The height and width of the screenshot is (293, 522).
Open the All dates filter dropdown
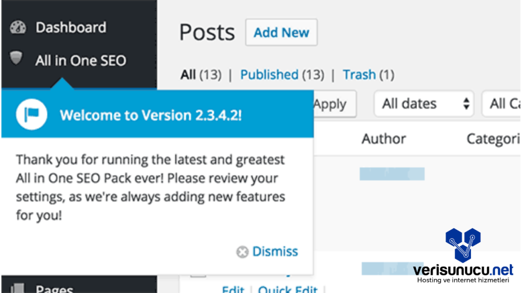point(424,104)
